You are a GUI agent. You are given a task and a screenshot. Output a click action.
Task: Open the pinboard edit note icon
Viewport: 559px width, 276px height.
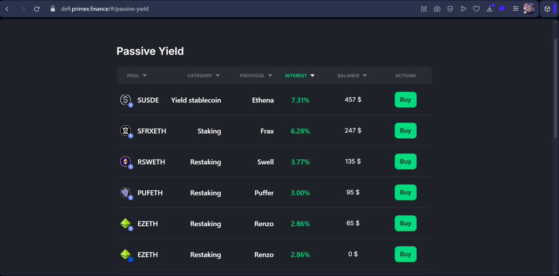pos(424,9)
